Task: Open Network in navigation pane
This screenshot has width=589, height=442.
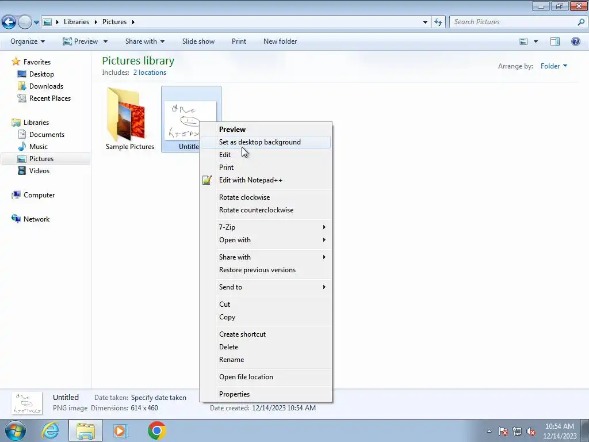Action: point(36,219)
